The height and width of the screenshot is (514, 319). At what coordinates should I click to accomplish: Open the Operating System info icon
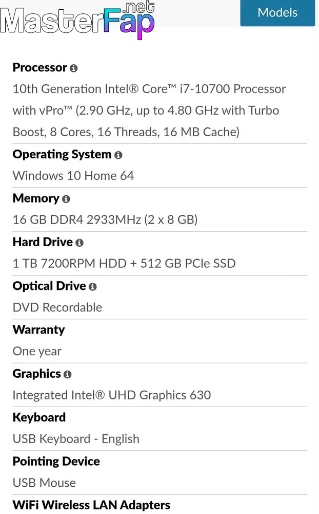pyautogui.click(x=118, y=155)
